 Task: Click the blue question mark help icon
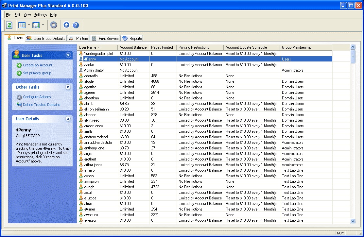click(76, 25)
